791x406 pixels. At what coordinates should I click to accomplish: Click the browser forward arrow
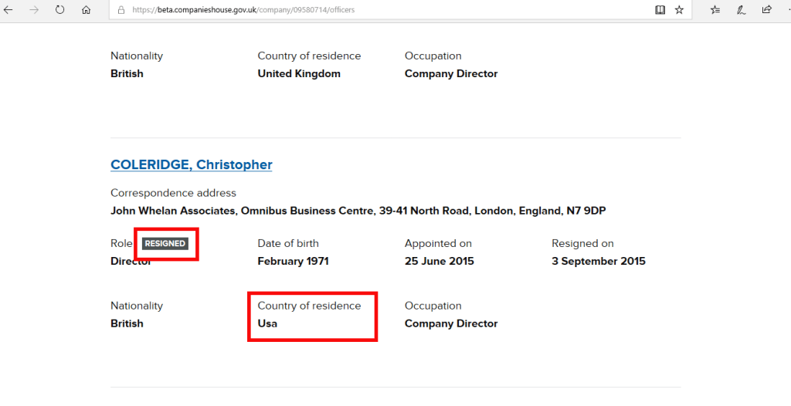(x=34, y=10)
